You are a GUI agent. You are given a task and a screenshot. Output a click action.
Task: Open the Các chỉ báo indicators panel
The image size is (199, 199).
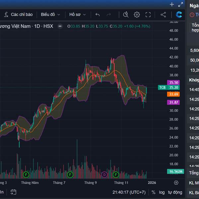pyautogui.click(x=19, y=15)
